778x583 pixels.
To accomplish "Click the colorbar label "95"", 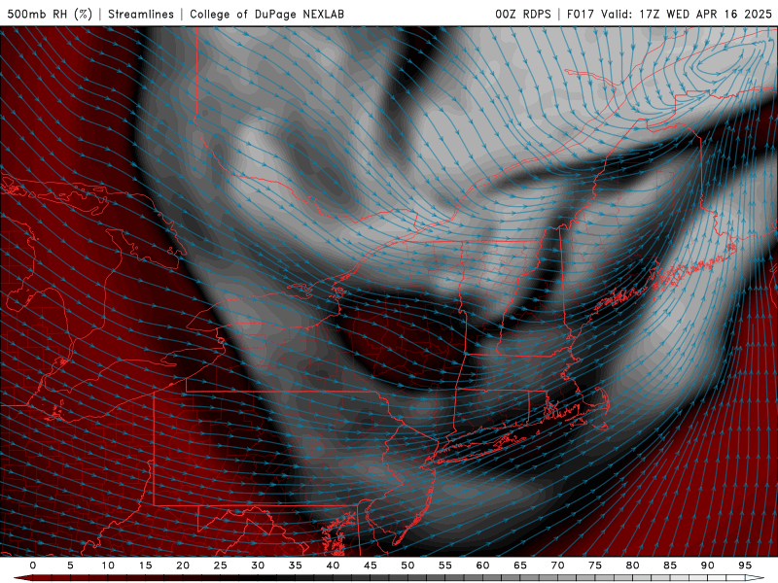I will coord(745,566).
